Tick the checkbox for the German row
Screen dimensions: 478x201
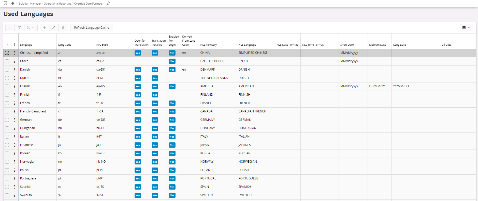[7, 120]
